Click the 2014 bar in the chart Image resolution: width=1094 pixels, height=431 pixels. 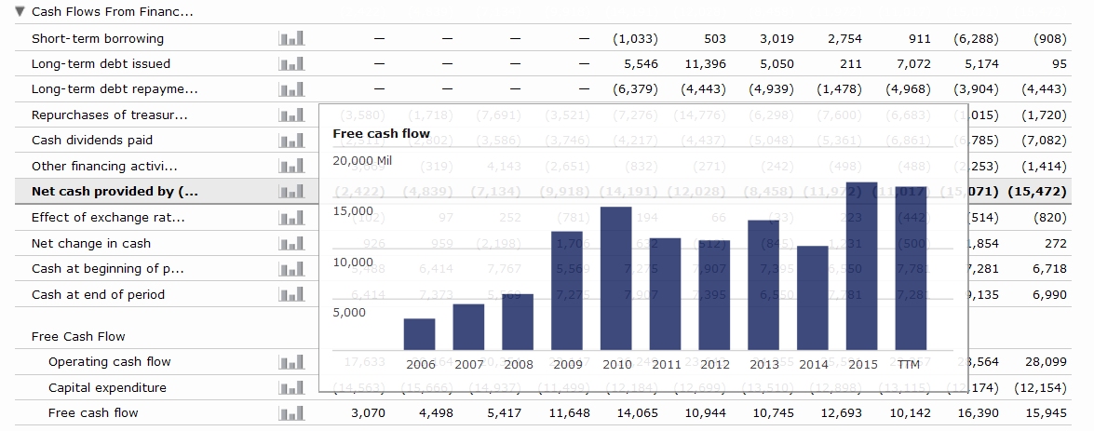coord(813,298)
